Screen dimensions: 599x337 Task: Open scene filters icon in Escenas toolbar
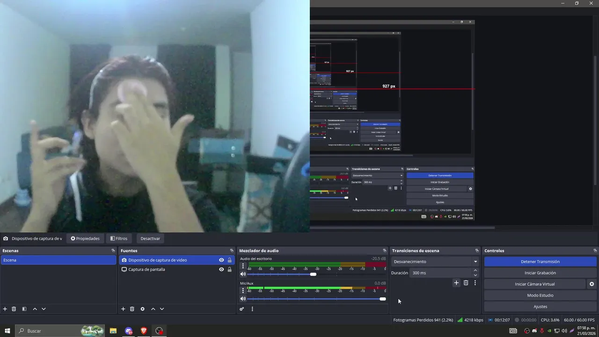point(24,309)
